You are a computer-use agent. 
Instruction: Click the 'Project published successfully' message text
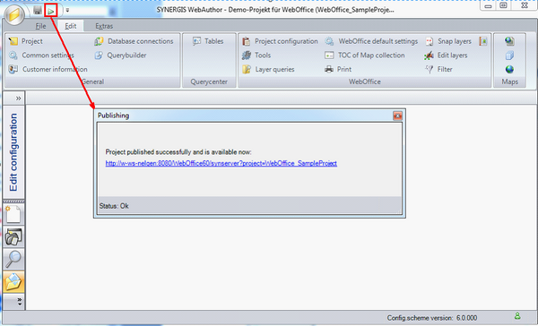178,152
